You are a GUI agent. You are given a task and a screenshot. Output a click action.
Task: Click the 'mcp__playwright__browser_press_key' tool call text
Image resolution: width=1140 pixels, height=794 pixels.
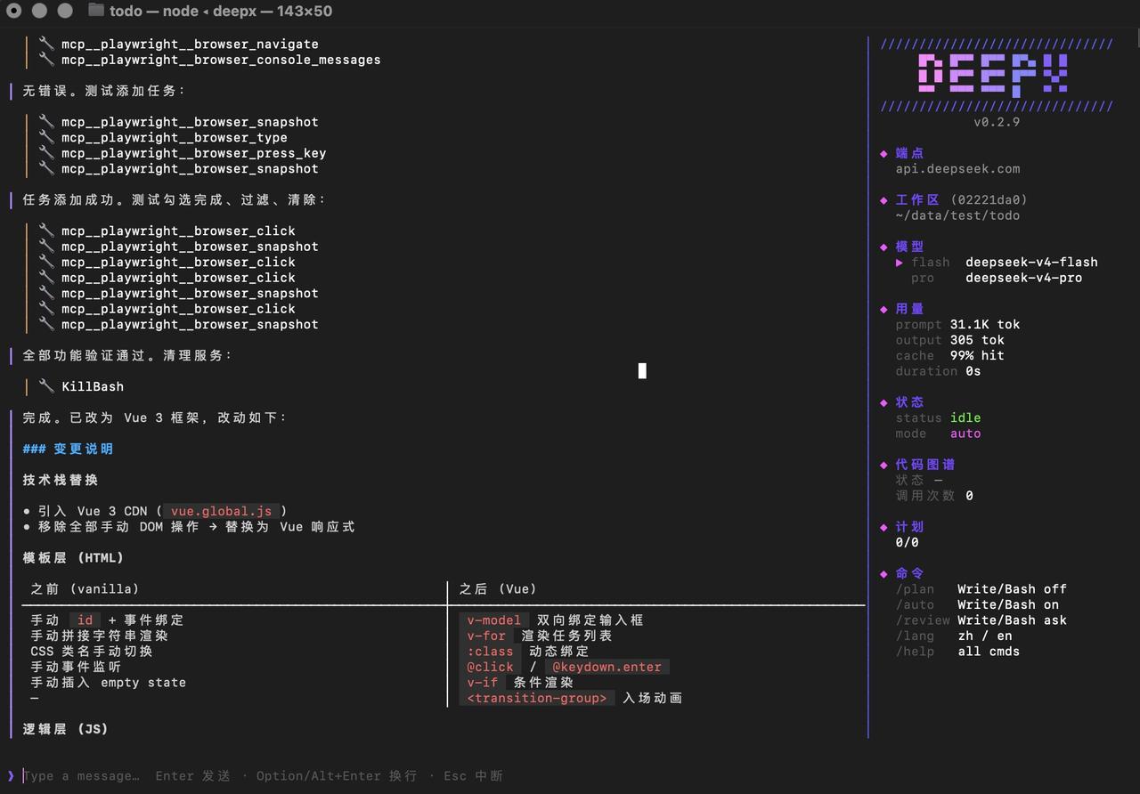click(x=194, y=153)
